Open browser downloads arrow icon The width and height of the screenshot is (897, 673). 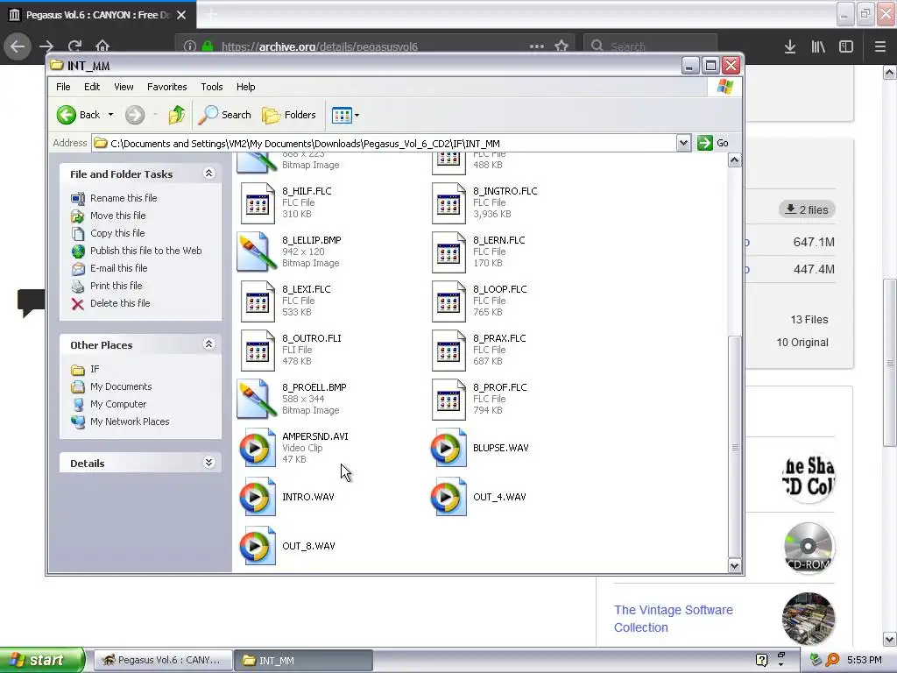(790, 46)
